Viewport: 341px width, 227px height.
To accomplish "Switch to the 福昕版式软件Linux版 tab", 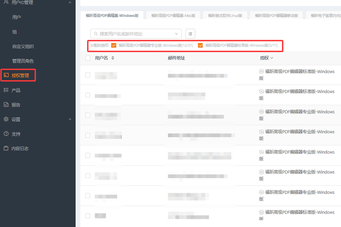I will [x=225, y=16].
